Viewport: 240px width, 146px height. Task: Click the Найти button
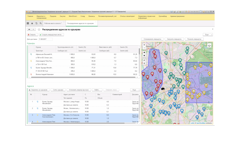click(97, 90)
